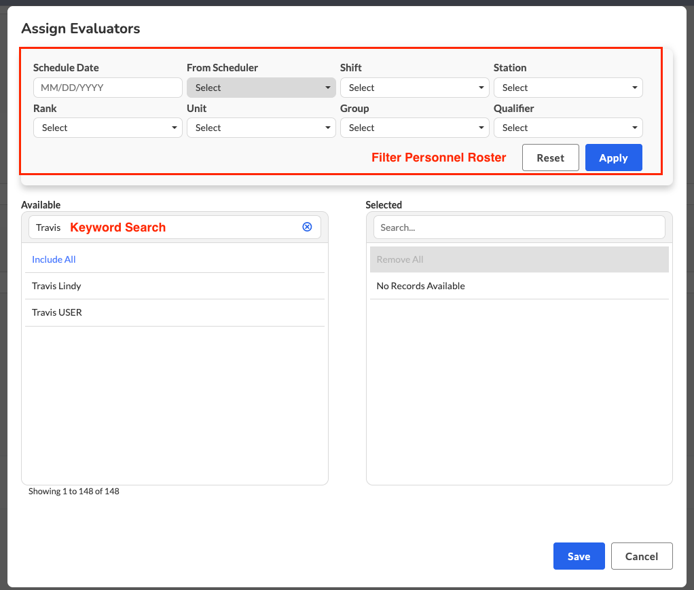Expand the Qualifier select box

pyautogui.click(x=568, y=128)
